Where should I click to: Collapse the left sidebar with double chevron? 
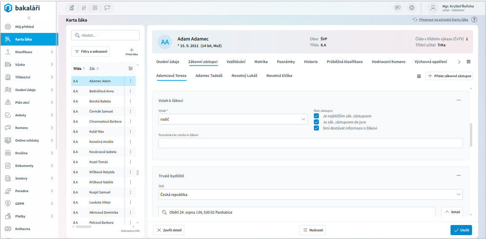coord(29,18)
